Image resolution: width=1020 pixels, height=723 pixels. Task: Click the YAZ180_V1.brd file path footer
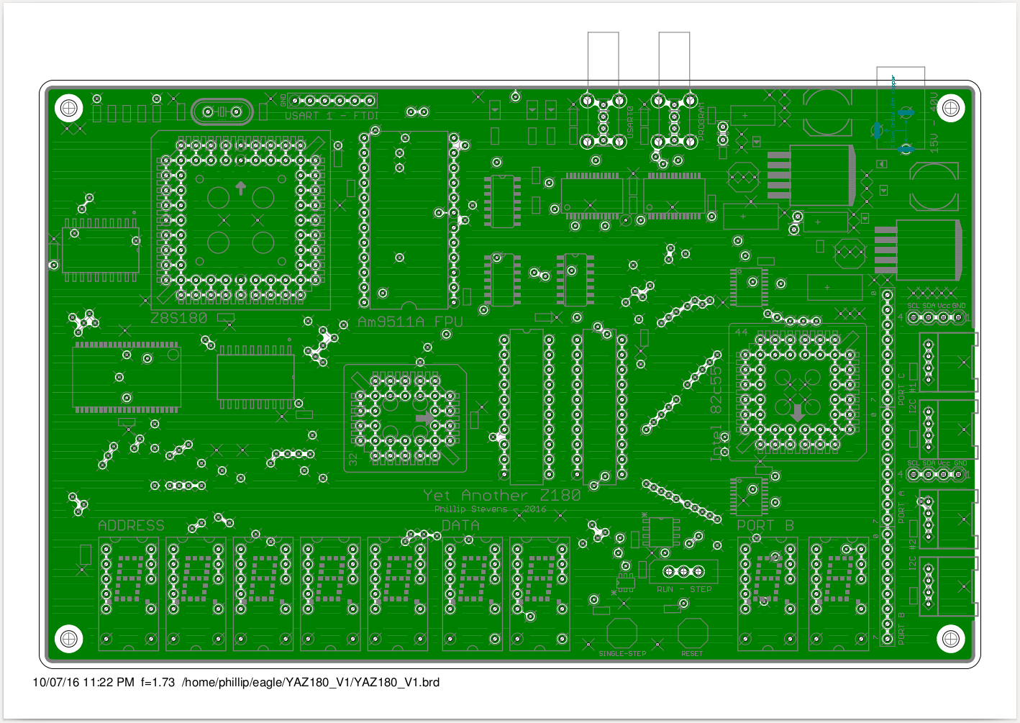point(311,682)
